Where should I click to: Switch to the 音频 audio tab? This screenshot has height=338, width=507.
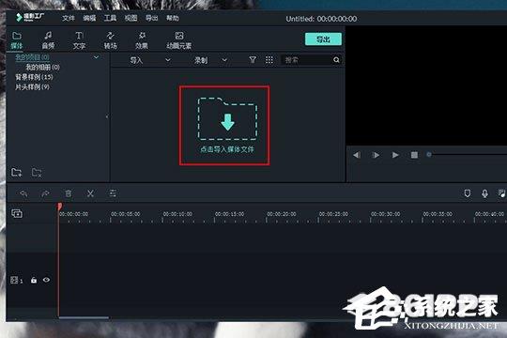click(48, 40)
